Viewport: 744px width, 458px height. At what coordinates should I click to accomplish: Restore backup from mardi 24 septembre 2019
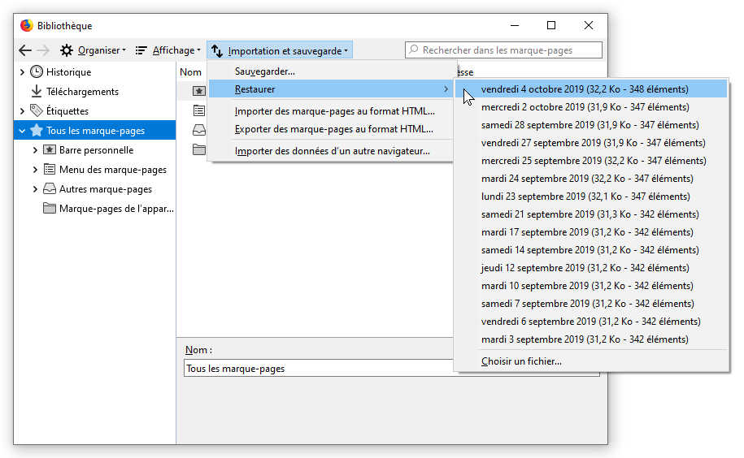click(x=591, y=179)
